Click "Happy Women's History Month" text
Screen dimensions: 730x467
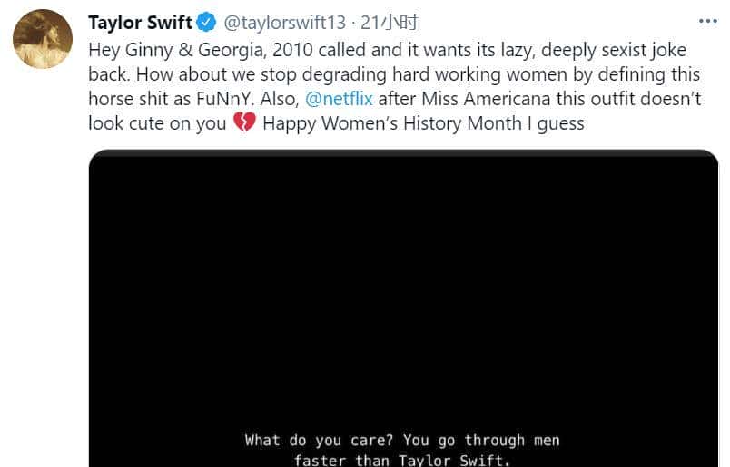tap(391, 122)
